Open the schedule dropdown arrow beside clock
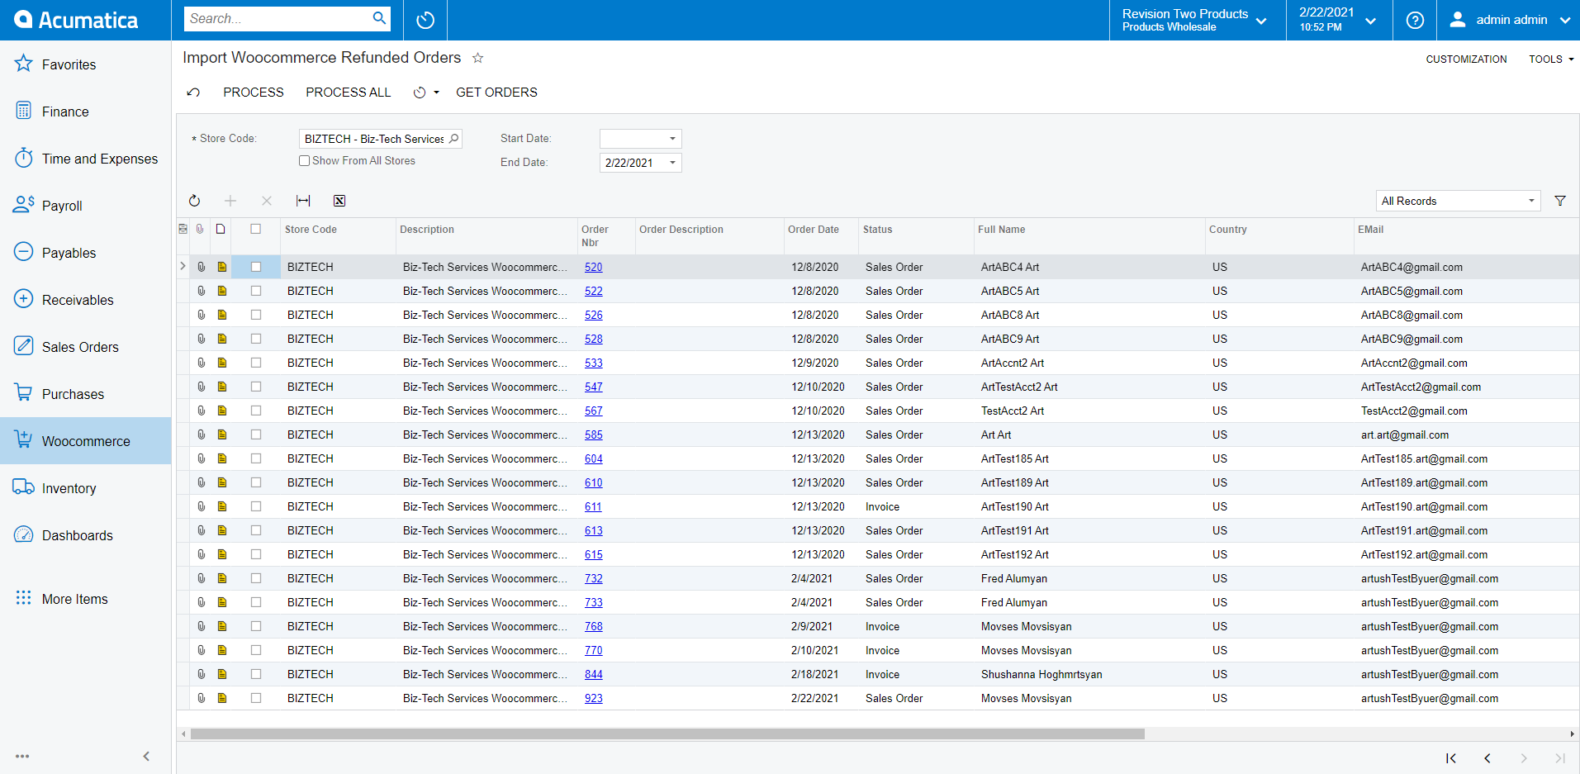 pyautogui.click(x=437, y=93)
